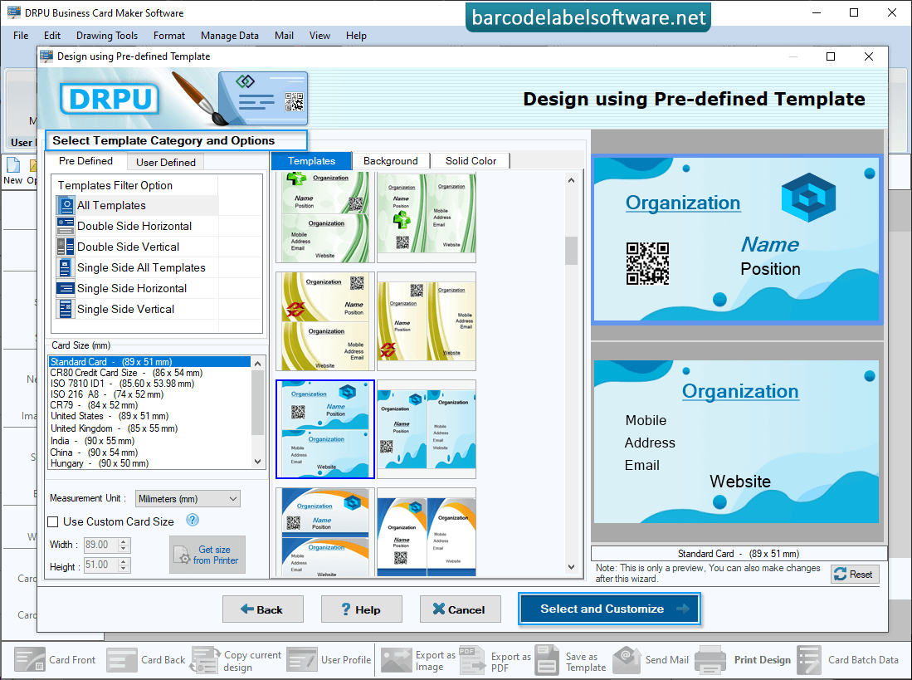
Task: Open the File menu
Action: (x=21, y=36)
